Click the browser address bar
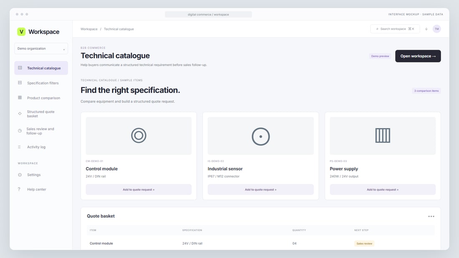Screen dimensions: 459x258 [x=208, y=14]
